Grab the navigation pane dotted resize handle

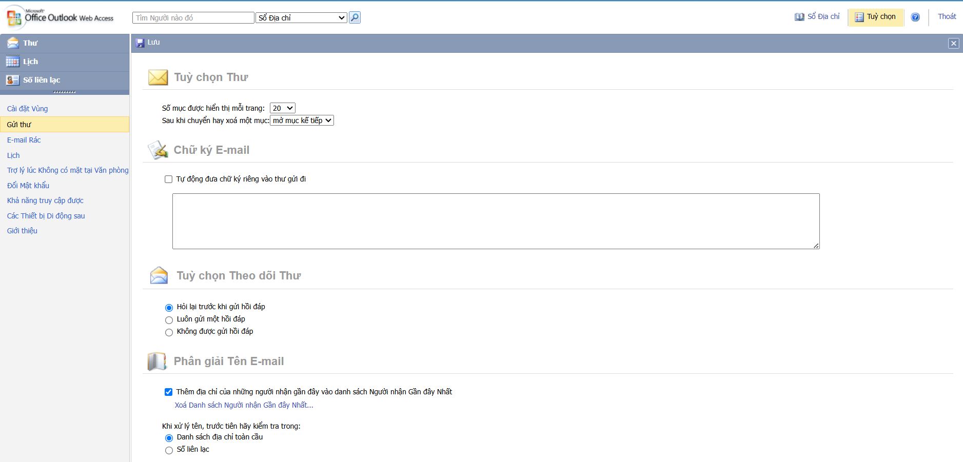point(65,92)
